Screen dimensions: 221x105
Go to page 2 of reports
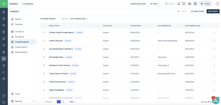click(x=63, y=102)
